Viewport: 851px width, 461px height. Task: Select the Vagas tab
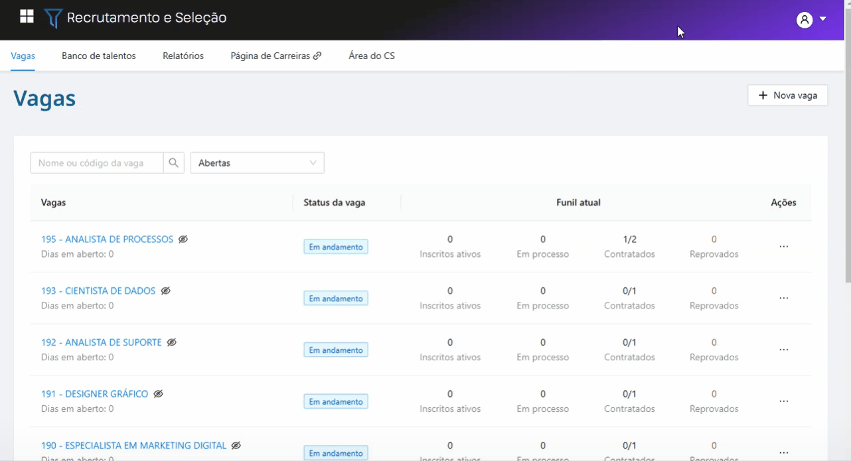point(23,56)
